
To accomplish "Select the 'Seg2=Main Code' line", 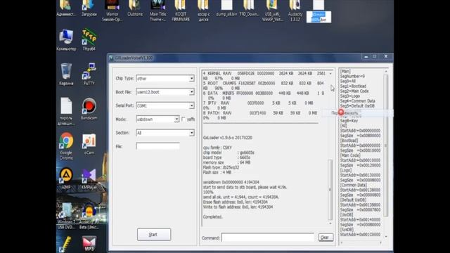I will (x=354, y=91).
